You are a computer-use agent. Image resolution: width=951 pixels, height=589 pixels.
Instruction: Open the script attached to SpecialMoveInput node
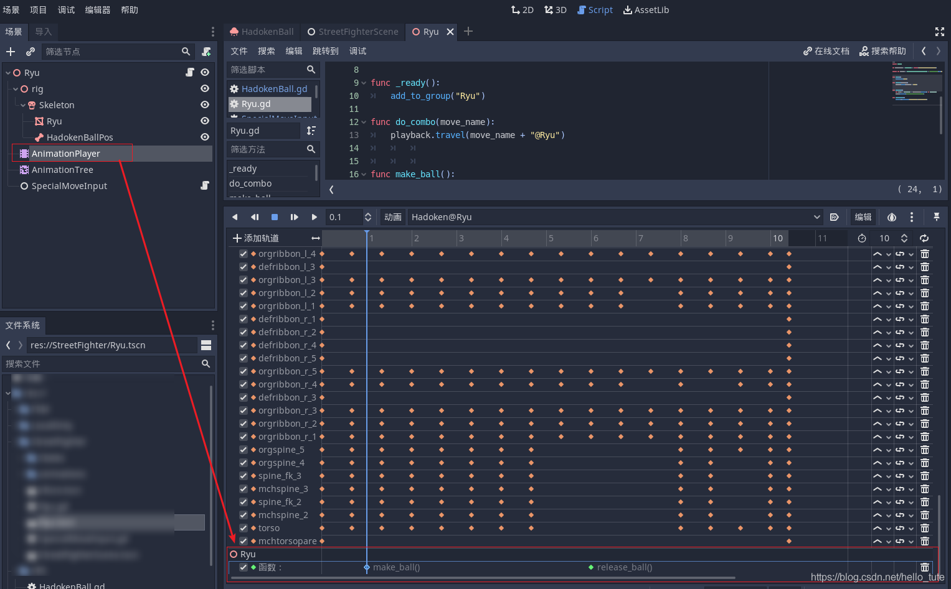tap(204, 185)
